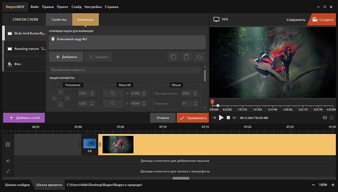Viewport: 338px width, 192px height.
Task: Click scale Y field 480%
Action: coord(136,103)
